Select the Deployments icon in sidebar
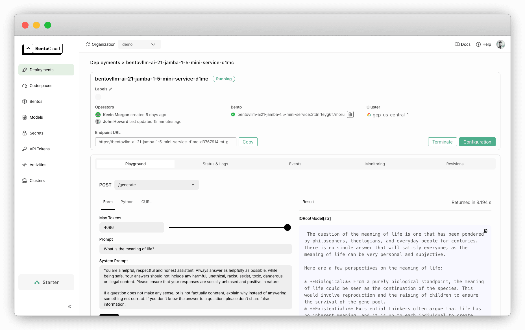This screenshot has width=525, height=330. (25, 70)
